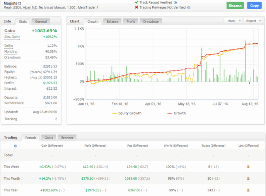Click the green Track Record Verified checkmark
This screenshot has height=196, width=266.
click(136, 2)
